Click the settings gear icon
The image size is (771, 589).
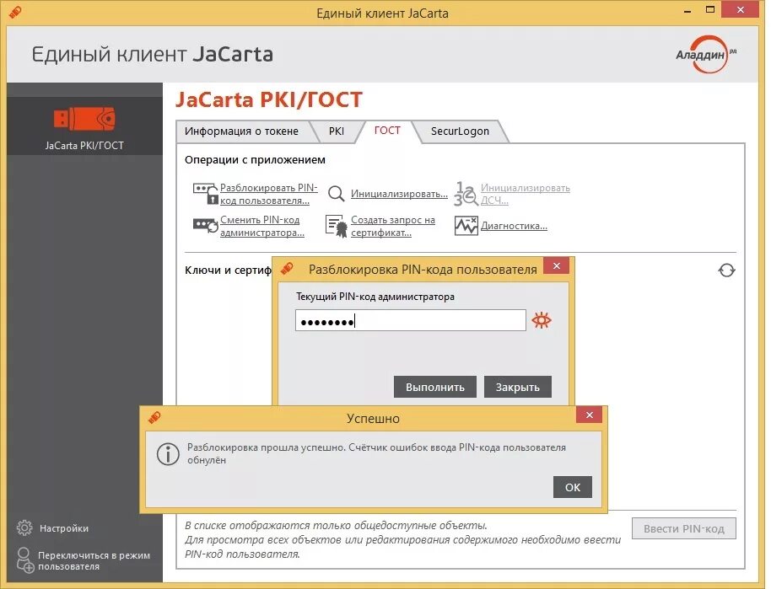point(24,528)
